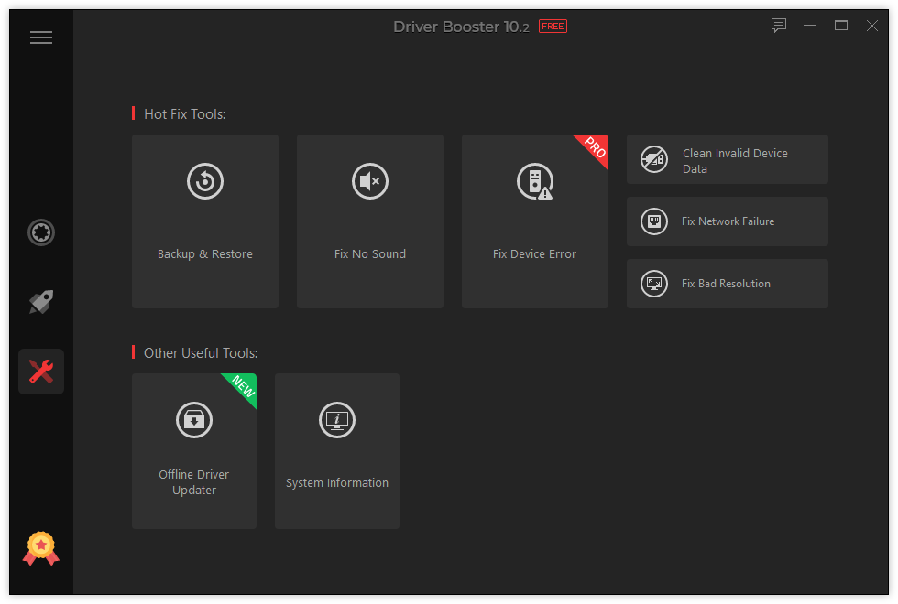This screenshot has height=604, width=898.
Task: Click the Fix Bad Resolution monitor icon
Action: pos(654,284)
